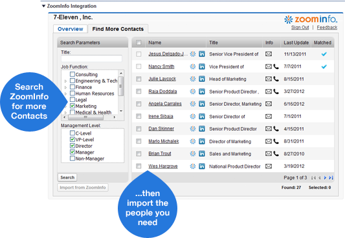Image resolution: width=345 pixels, height=238 pixels.
Task: Click ZoomInfo snowflake icon beside Dan Skinner
Action: click(x=193, y=128)
